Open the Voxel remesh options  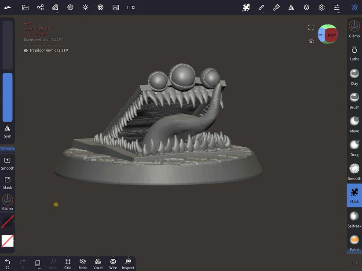coord(98,264)
